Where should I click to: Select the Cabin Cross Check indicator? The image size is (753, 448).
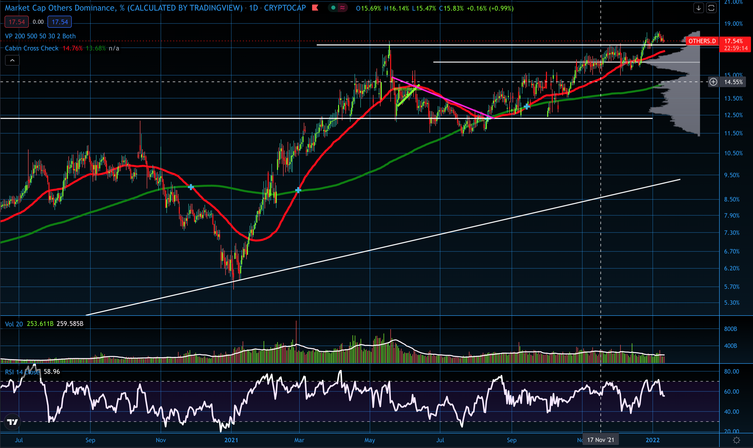click(x=32, y=48)
